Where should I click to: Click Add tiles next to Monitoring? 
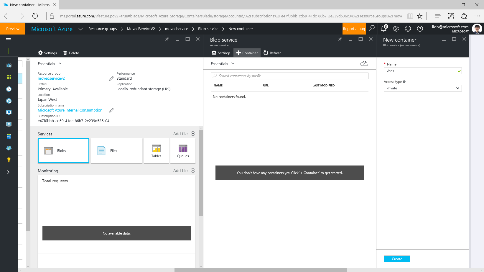(x=184, y=171)
